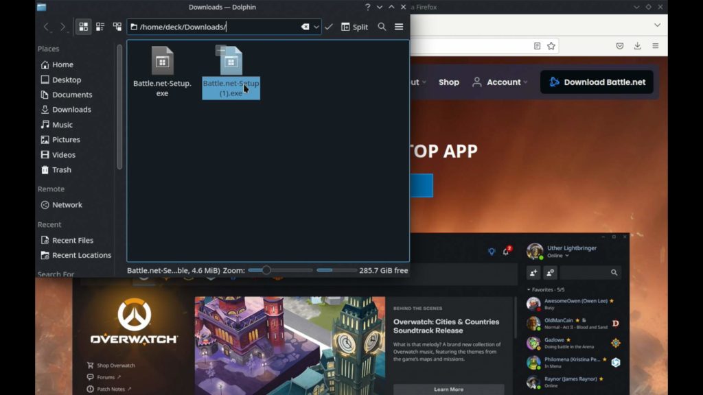Screen dimensions: 703x395
Task: Click friends search magnifier icon
Action: 614,272
